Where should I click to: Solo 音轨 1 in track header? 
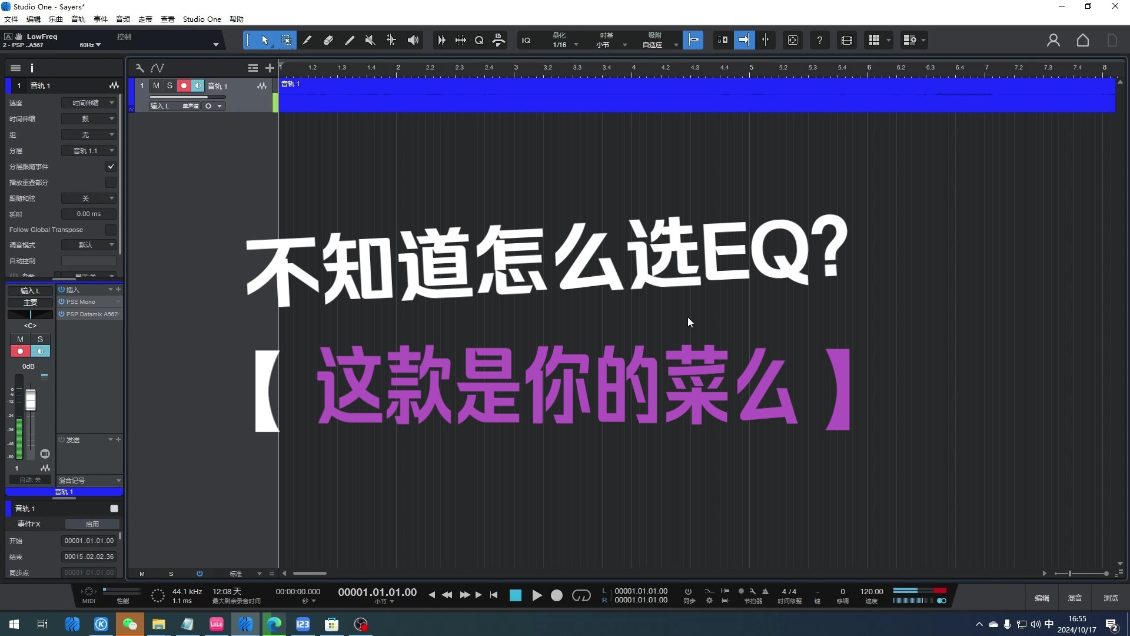pyautogui.click(x=169, y=86)
